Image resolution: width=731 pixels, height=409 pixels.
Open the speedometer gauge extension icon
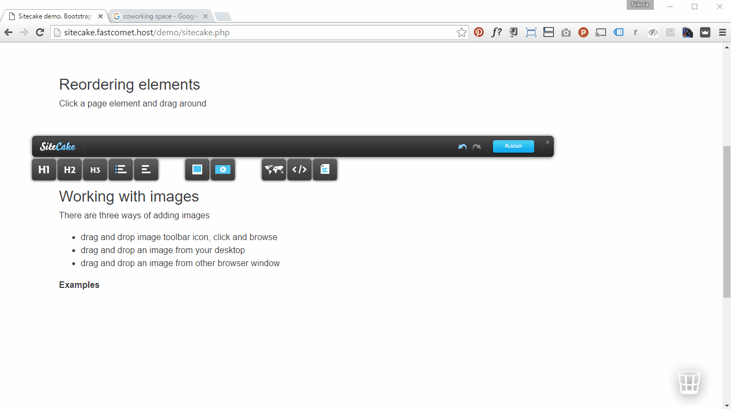(x=688, y=33)
